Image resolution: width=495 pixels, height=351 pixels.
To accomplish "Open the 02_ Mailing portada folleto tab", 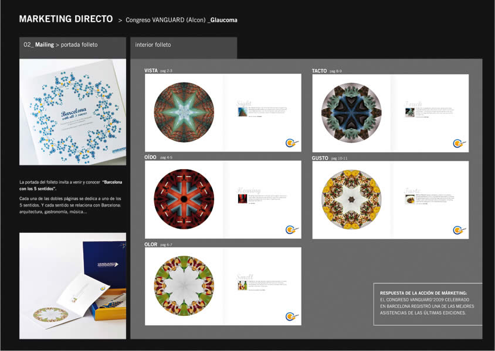I will pos(73,48).
